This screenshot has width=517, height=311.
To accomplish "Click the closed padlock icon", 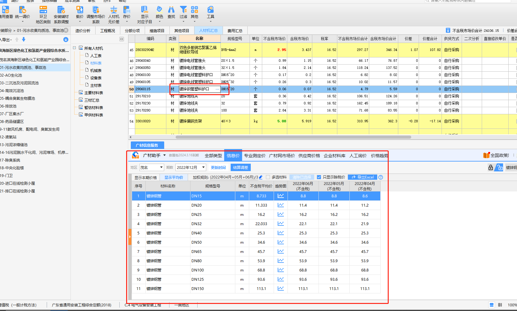I will (490, 167).
